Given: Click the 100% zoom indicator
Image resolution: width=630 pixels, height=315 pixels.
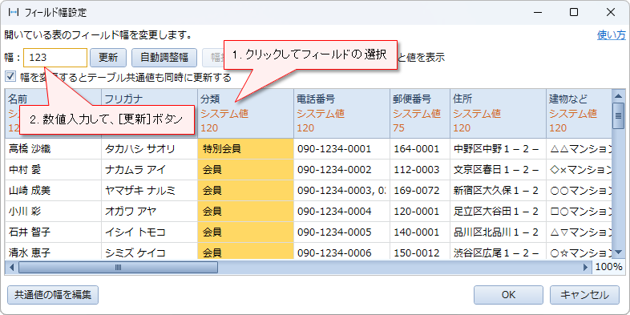Looking at the screenshot, I should 608,267.
